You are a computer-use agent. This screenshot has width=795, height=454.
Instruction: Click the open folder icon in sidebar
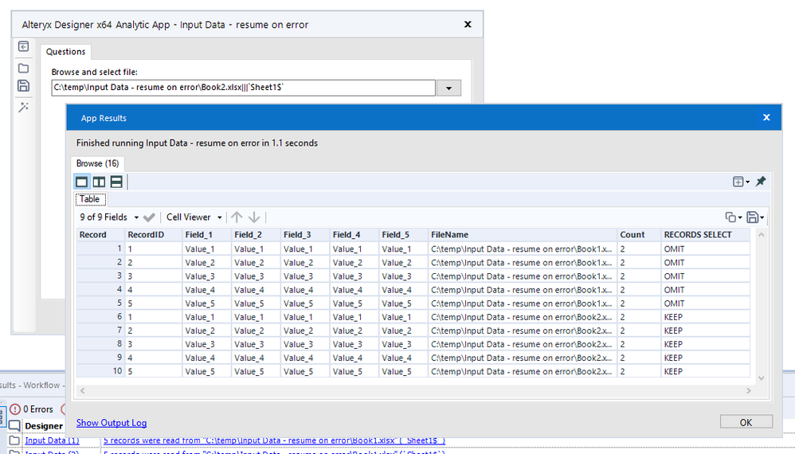23,68
